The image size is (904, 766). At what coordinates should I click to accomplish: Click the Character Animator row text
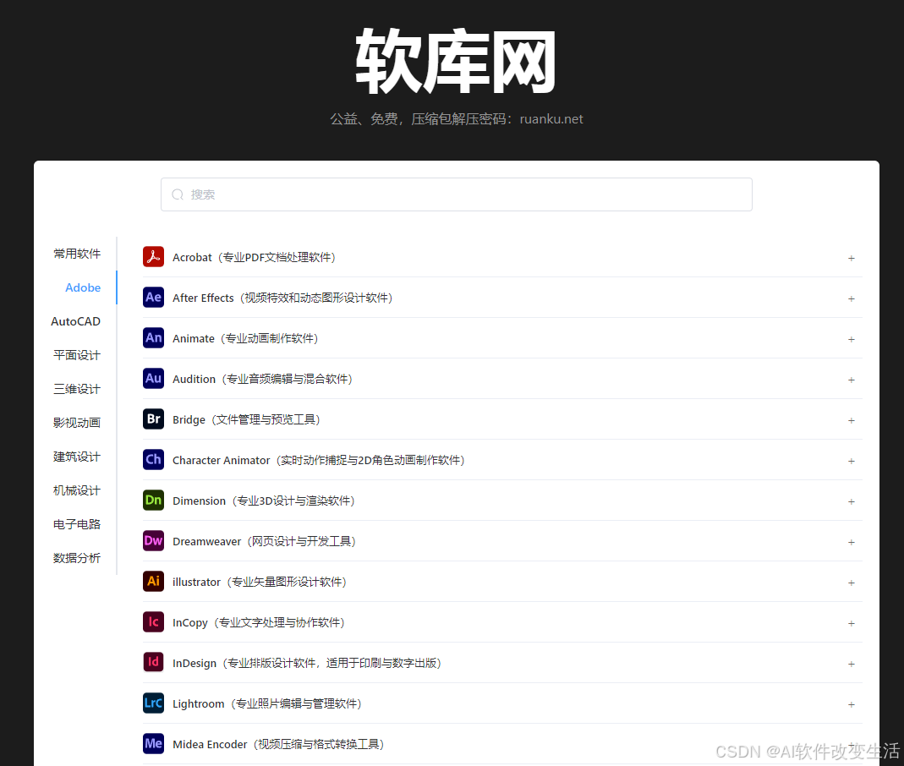[x=319, y=460]
